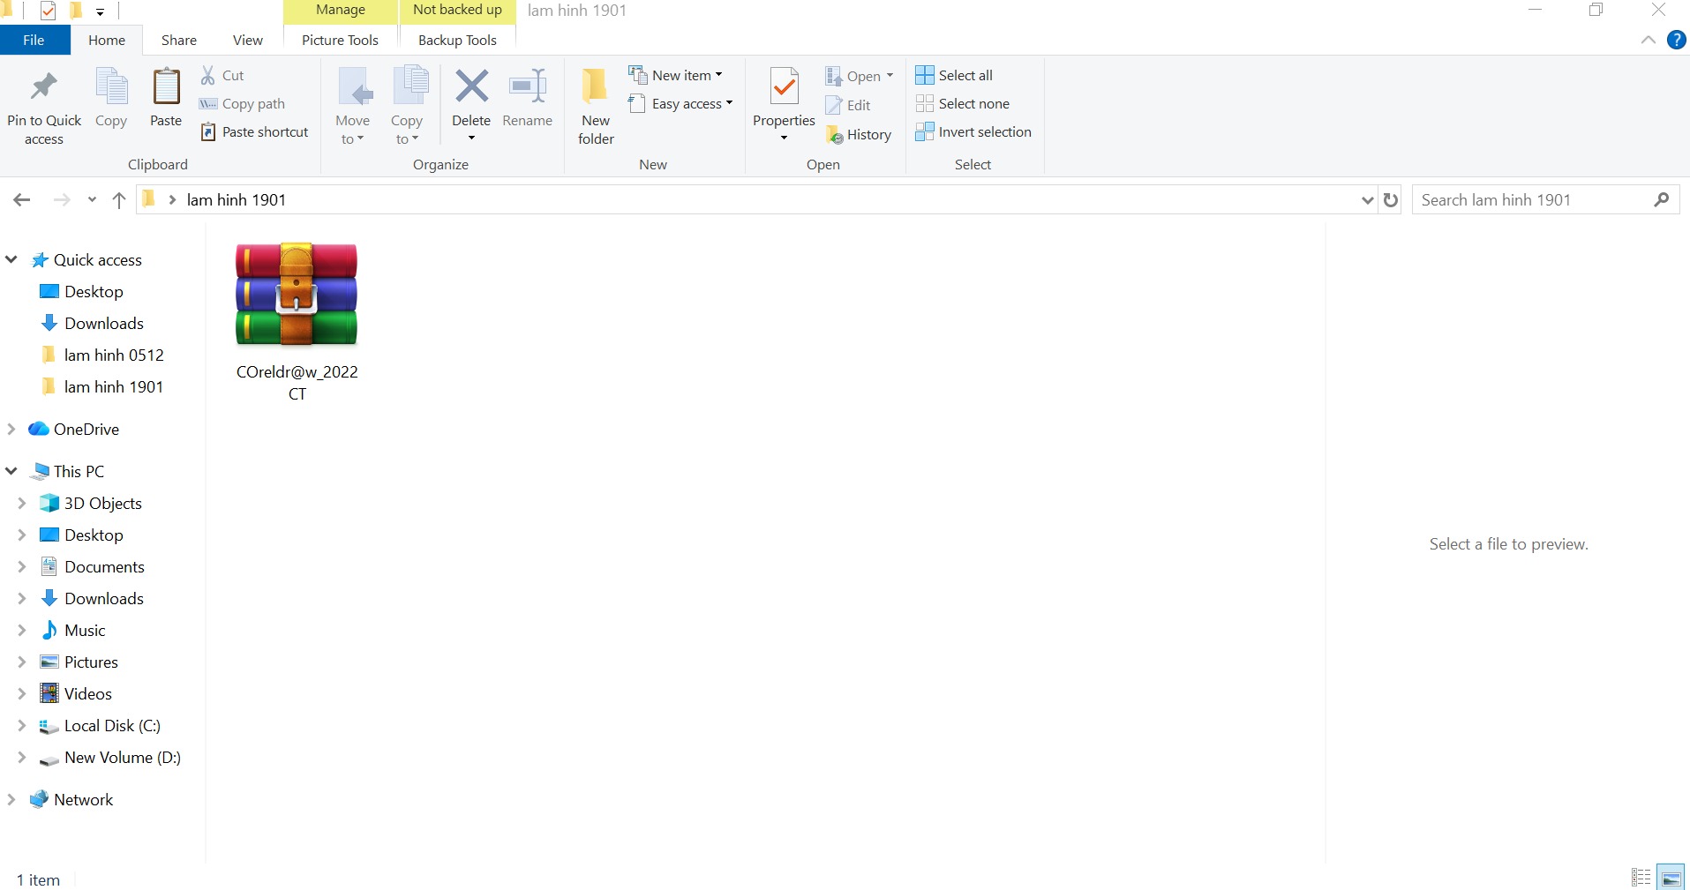This screenshot has height=890, width=1690.
Task: Open the address bar history dropdown
Action: (x=1367, y=200)
